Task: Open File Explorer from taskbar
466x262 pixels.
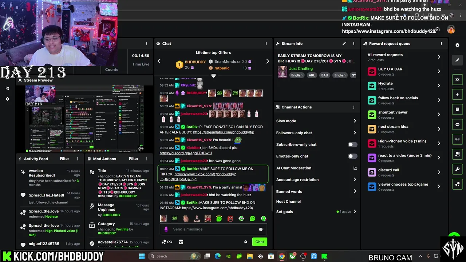Action: click(x=250, y=256)
